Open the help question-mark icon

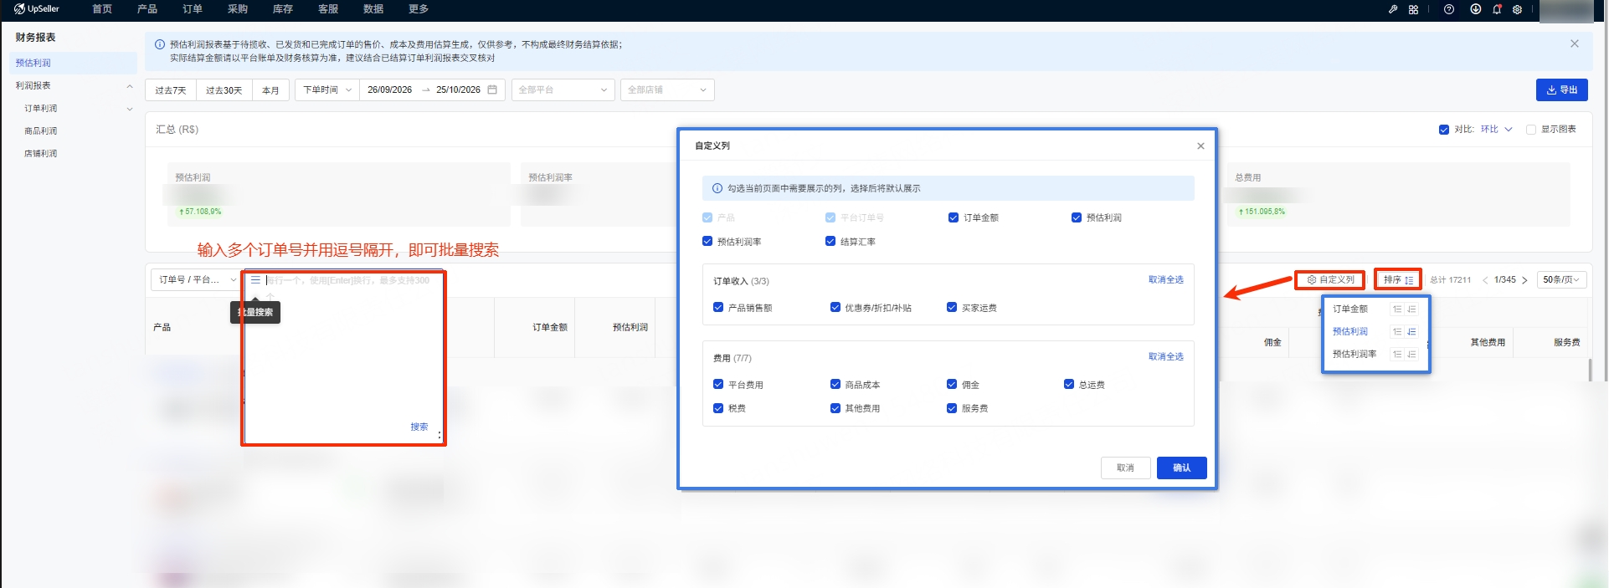(x=1449, y=9)
